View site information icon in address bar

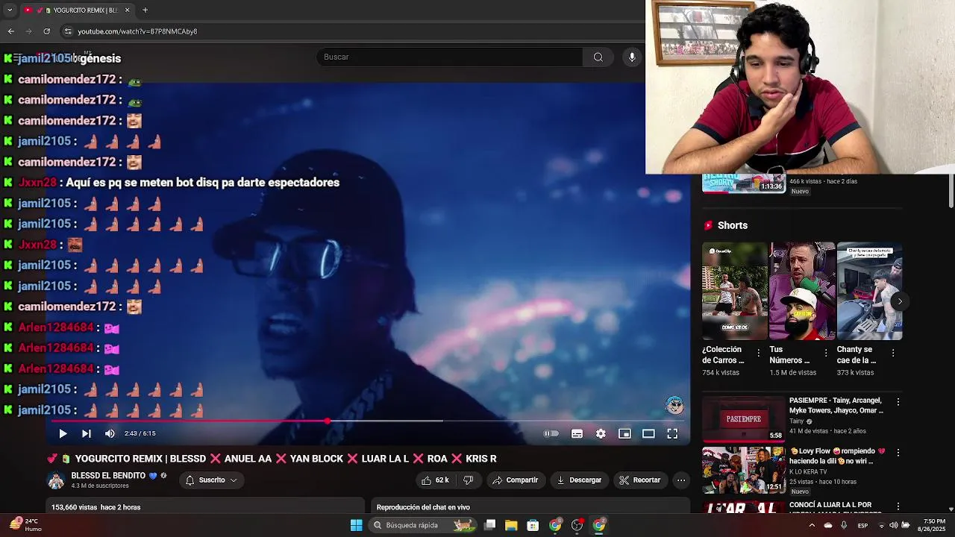68,31
